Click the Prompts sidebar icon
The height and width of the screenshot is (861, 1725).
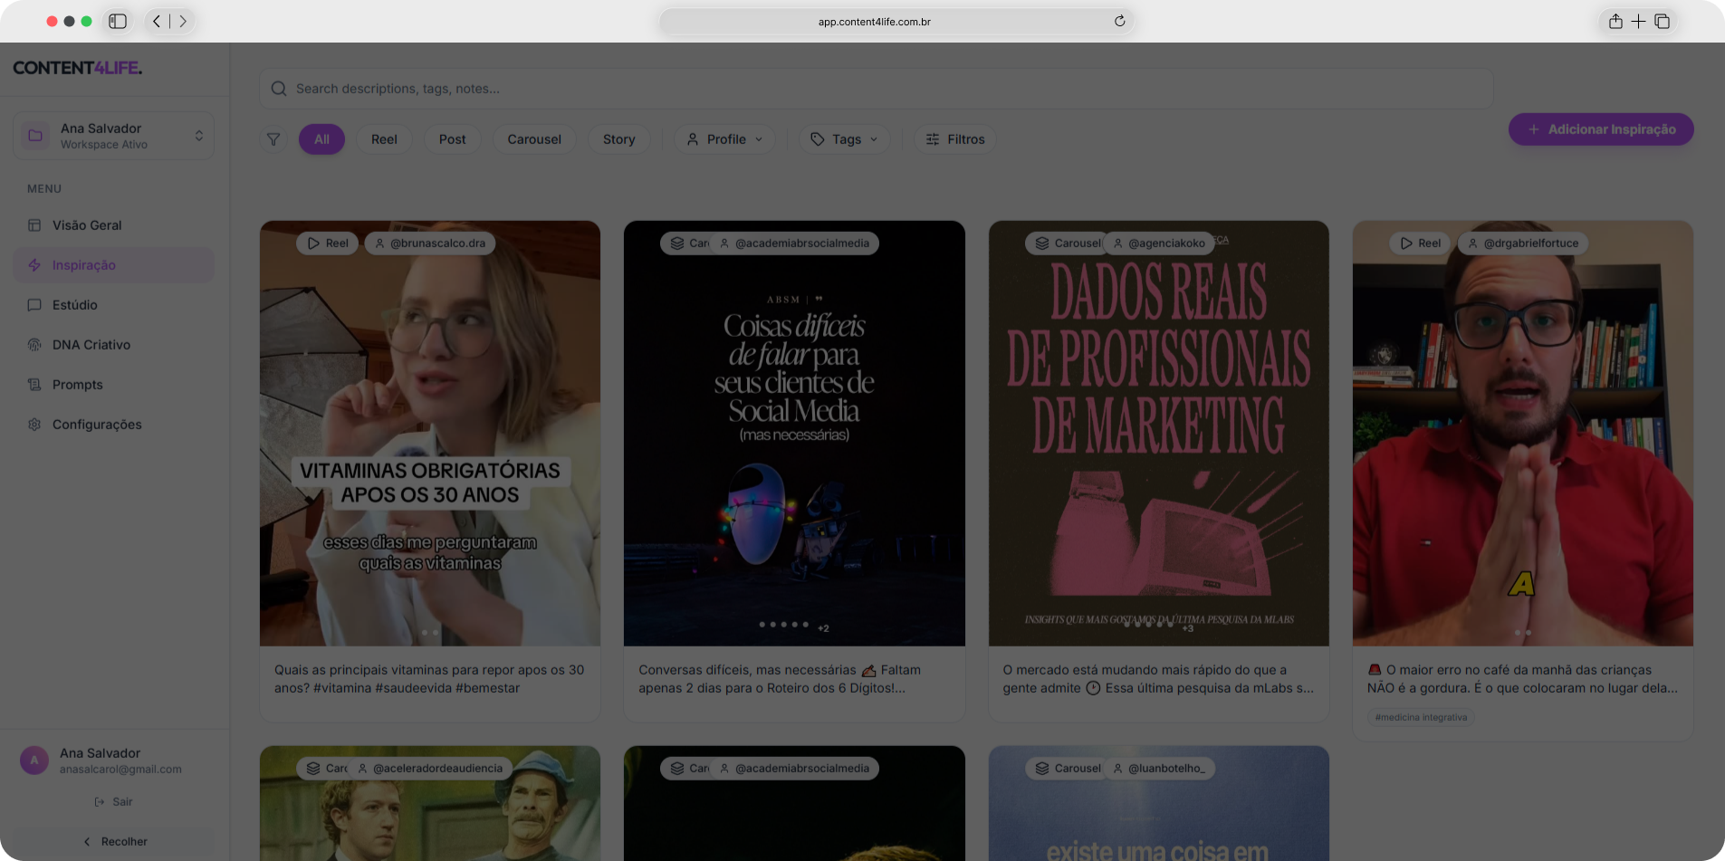tap(34, 385)
